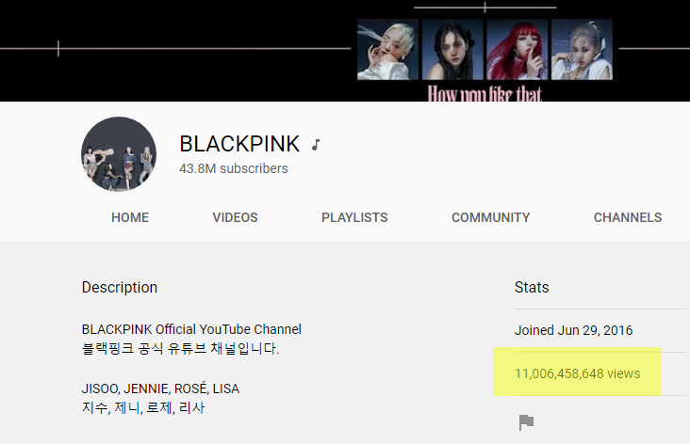Click the rightmost member banner photo
The width and height of the screenshot is (690, 444).
pyautogui.click(x=582, y=49)
